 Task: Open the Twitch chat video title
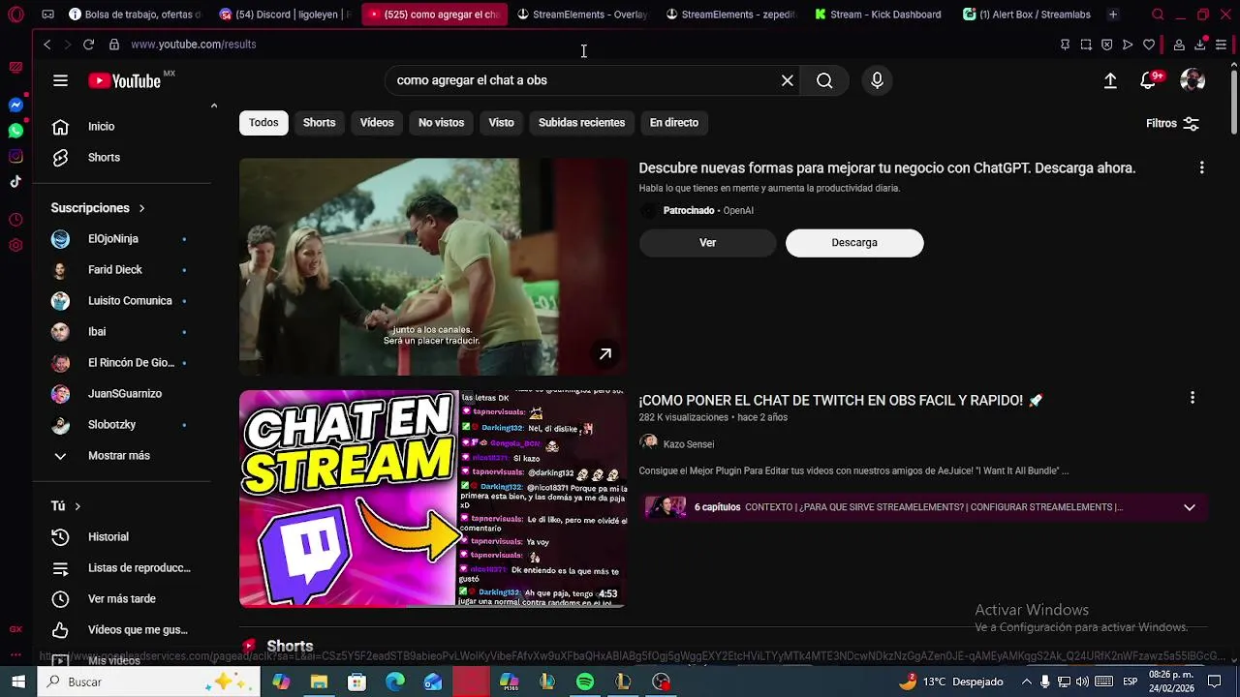coord(840,400)
